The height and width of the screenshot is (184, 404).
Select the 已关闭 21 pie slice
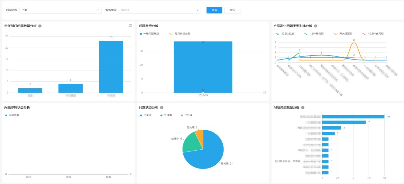(207, 155)
